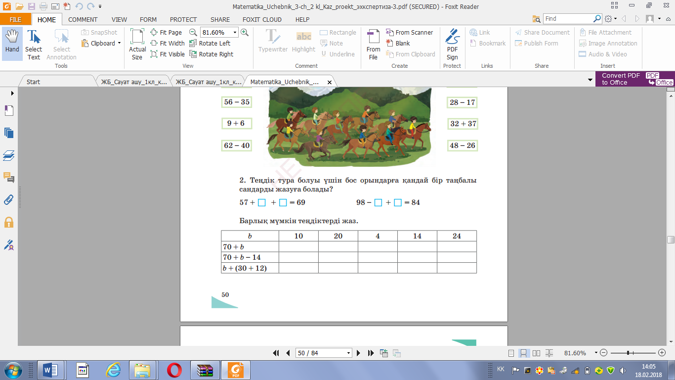Open Microsoft Word from the taskbar

(51, 370)
